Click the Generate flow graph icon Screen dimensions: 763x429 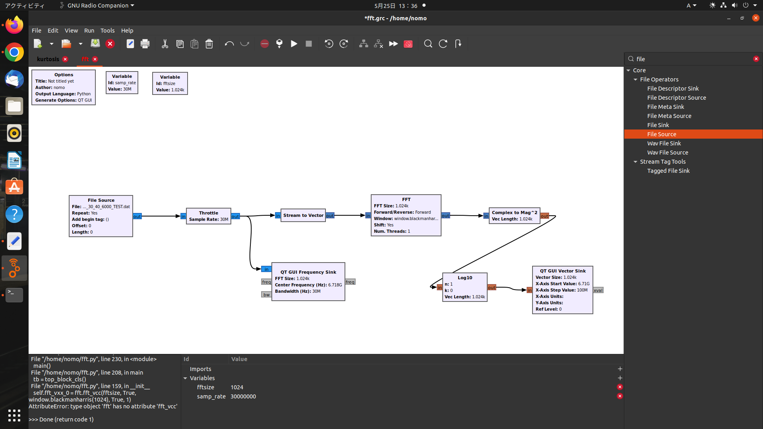(x=279, y=44)
